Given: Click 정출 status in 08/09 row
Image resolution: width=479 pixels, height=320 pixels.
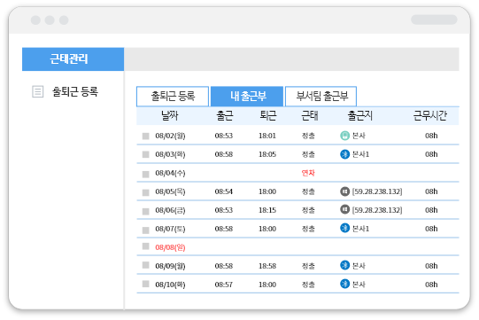Looking at the screenshot, I should point(308,266).
